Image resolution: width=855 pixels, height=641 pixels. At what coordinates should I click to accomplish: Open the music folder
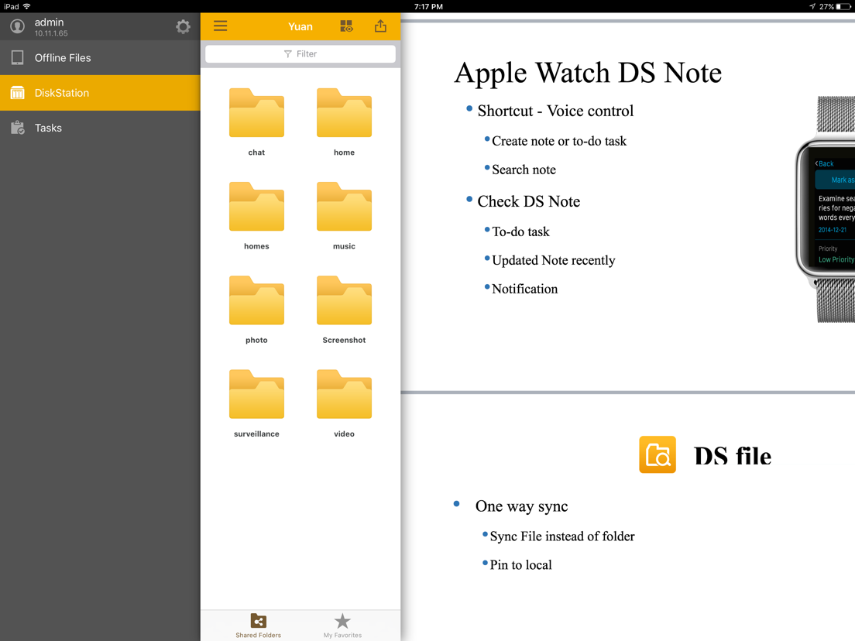(x=344, y=207)
